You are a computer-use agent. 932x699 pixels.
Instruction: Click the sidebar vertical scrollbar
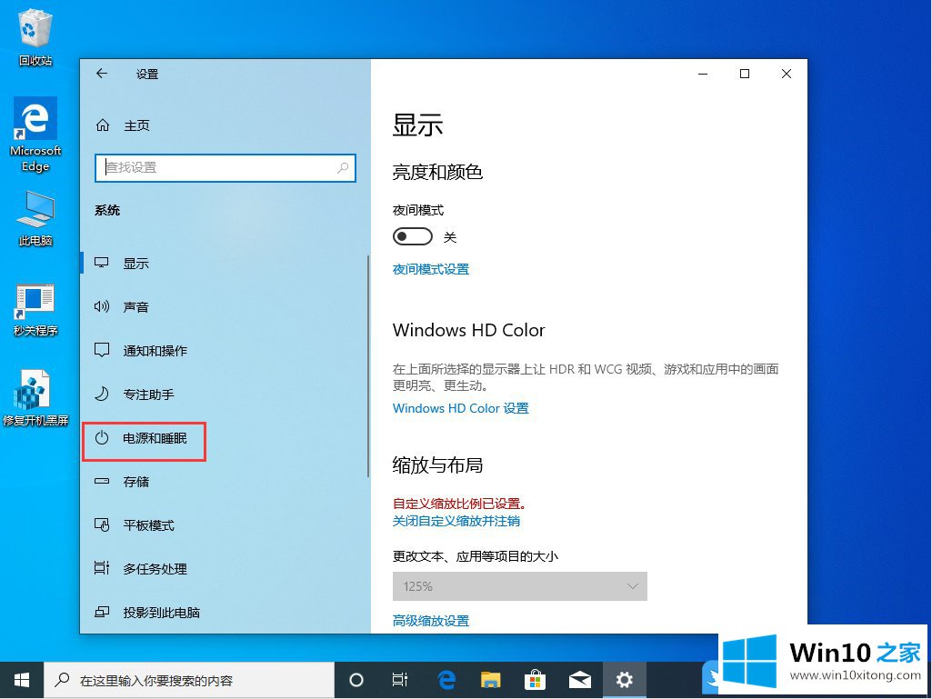pyautogui.click(x=368, y=365)
